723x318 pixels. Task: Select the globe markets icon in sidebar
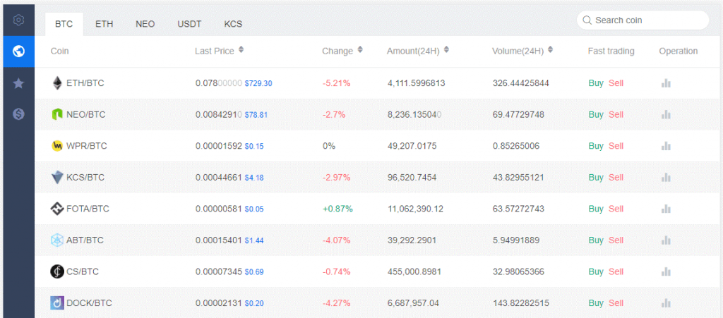tap(18, 51)
